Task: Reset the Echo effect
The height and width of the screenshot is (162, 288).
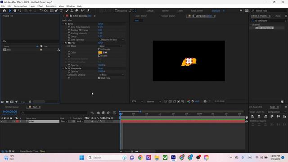Action: [x=101, y=24]
